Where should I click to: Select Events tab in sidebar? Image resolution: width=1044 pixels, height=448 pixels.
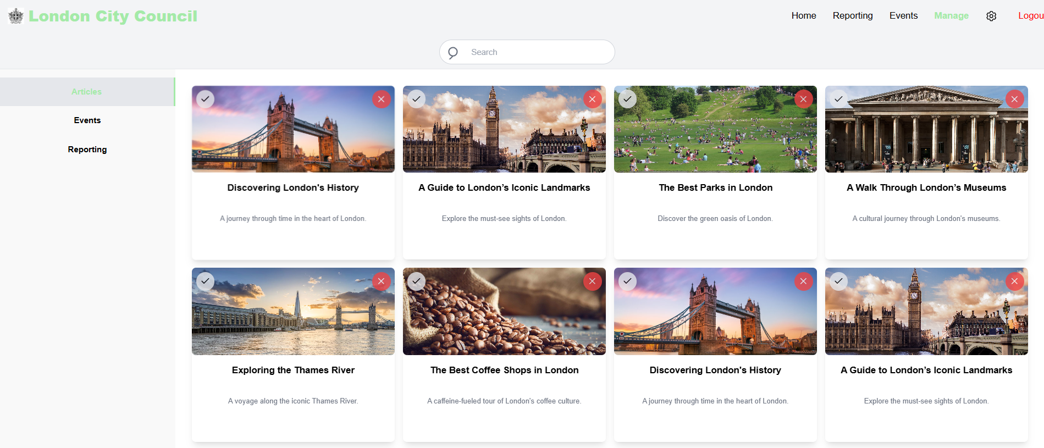click(x=87, y=120)
